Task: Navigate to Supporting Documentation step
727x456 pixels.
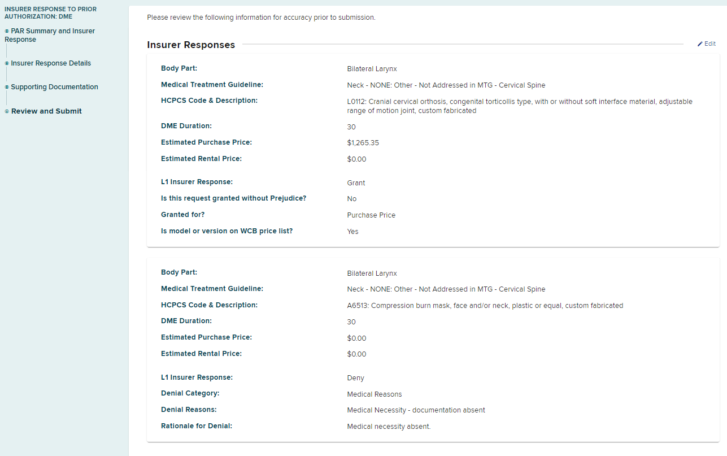Action: pos(54,87)
